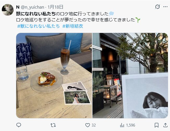View analytics via the bar chart icon
This screenshot has width=170, height=131.
(x=122, y=125)
